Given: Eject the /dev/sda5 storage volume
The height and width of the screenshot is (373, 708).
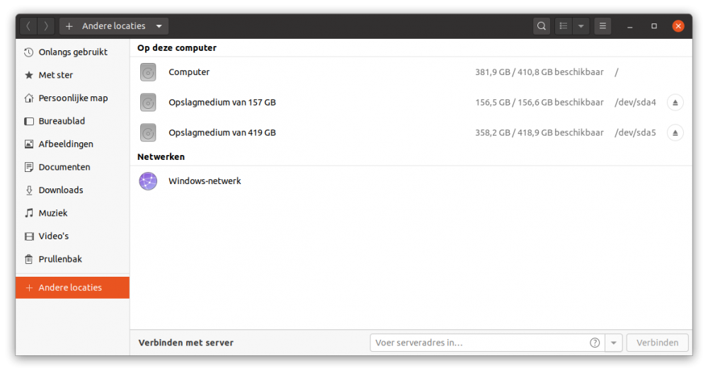Looking at the screenshot, I should tap(675, 132).
